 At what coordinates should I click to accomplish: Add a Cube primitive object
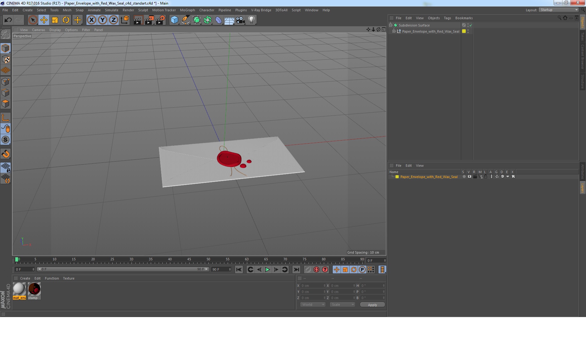(x=174, y=20)
